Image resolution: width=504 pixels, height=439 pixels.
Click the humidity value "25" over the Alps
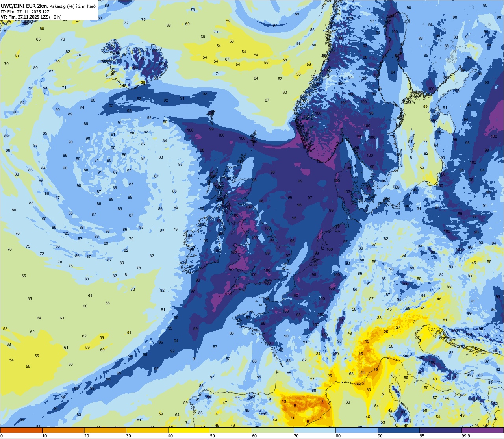click(x=386, y=332)
